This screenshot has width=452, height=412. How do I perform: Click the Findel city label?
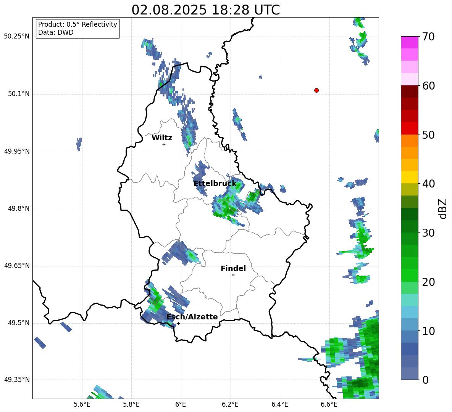point(233,268)
